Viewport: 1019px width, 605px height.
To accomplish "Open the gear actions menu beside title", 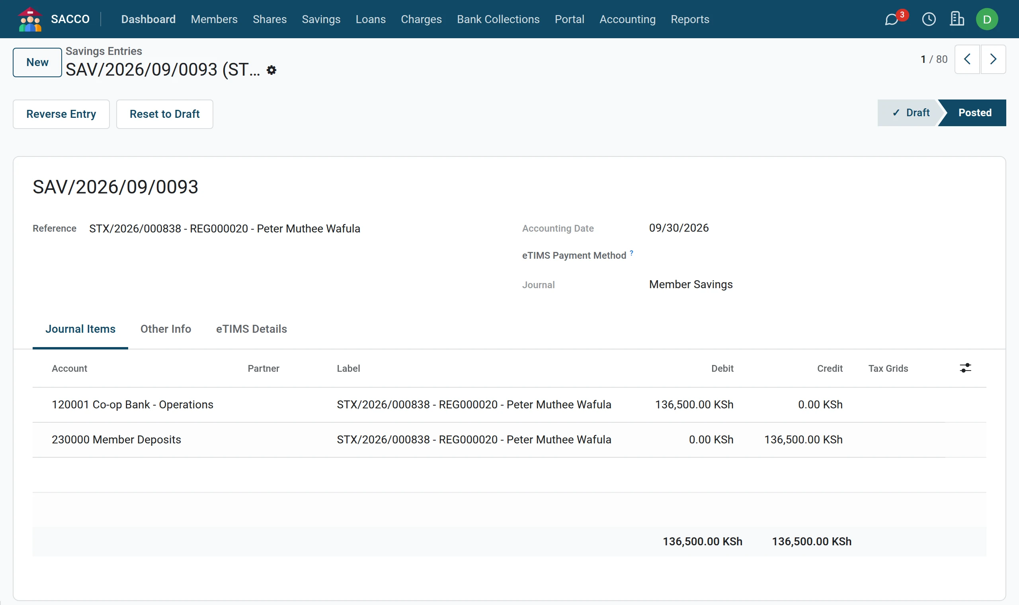I will 271,70.
